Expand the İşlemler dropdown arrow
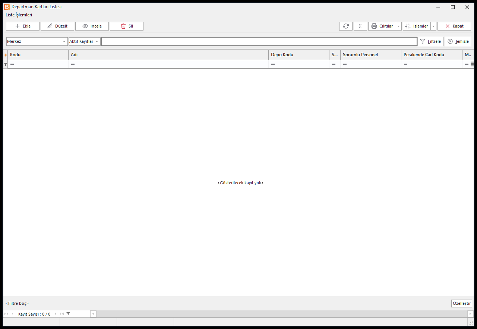This screenshot has width=477, height=329. (433, 26)
